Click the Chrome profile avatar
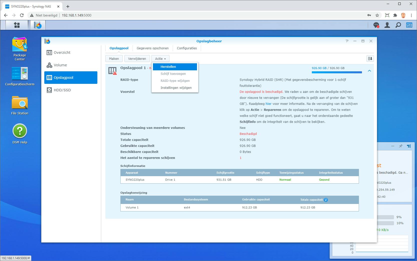417x261 pixels. pyautogui.click(x=403, y=15)
